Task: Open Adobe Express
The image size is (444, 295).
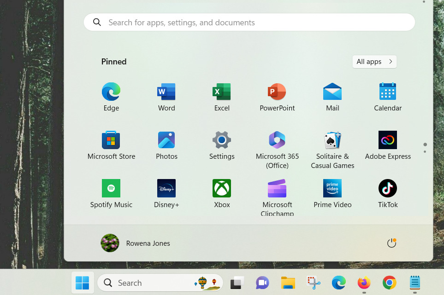Action: point(388,145)
